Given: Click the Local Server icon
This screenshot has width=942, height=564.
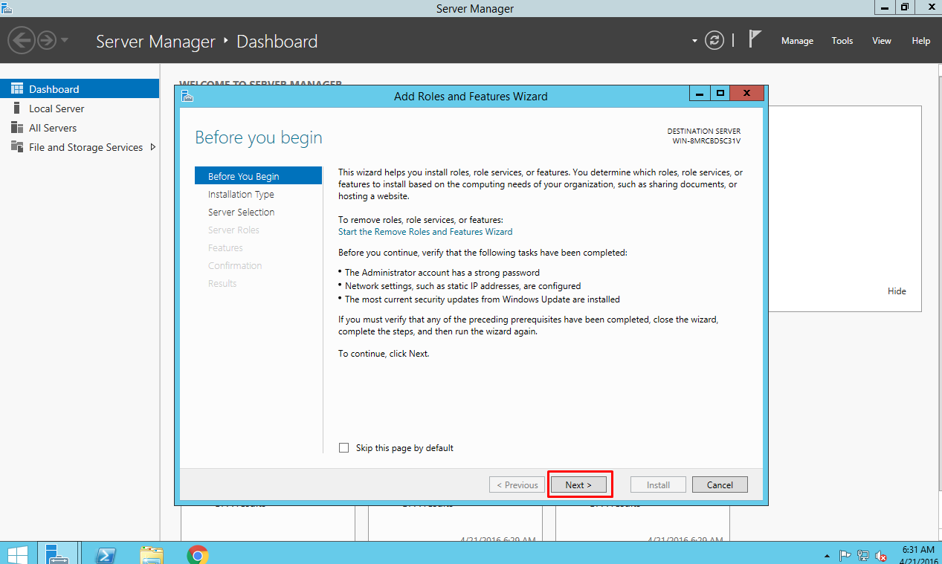Looking at the screenshot, I should coord(17,108).
